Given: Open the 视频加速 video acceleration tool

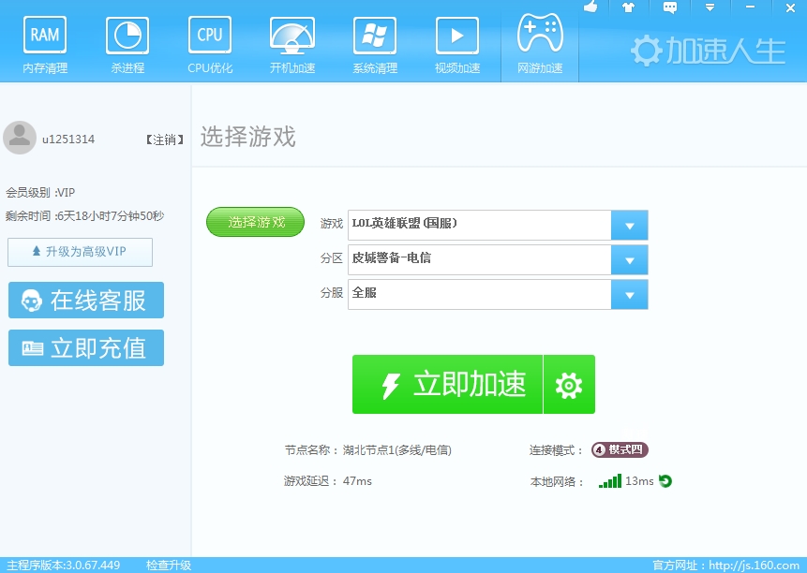Looking at the screenshot, I should pos(456,42).
